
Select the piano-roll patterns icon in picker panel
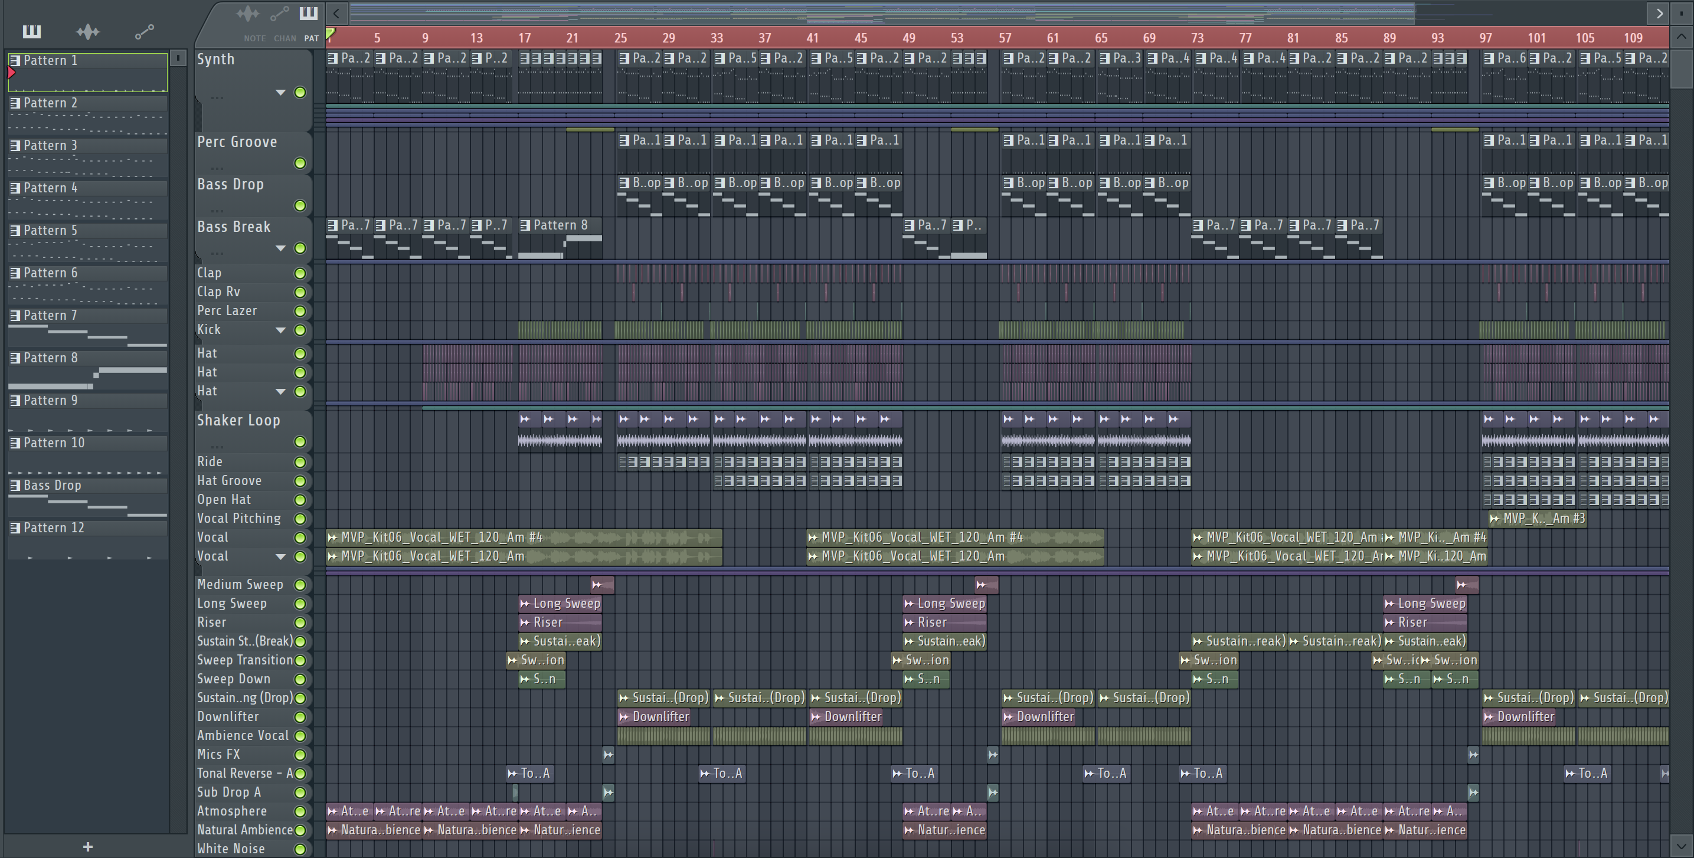(x=31, y=31)
